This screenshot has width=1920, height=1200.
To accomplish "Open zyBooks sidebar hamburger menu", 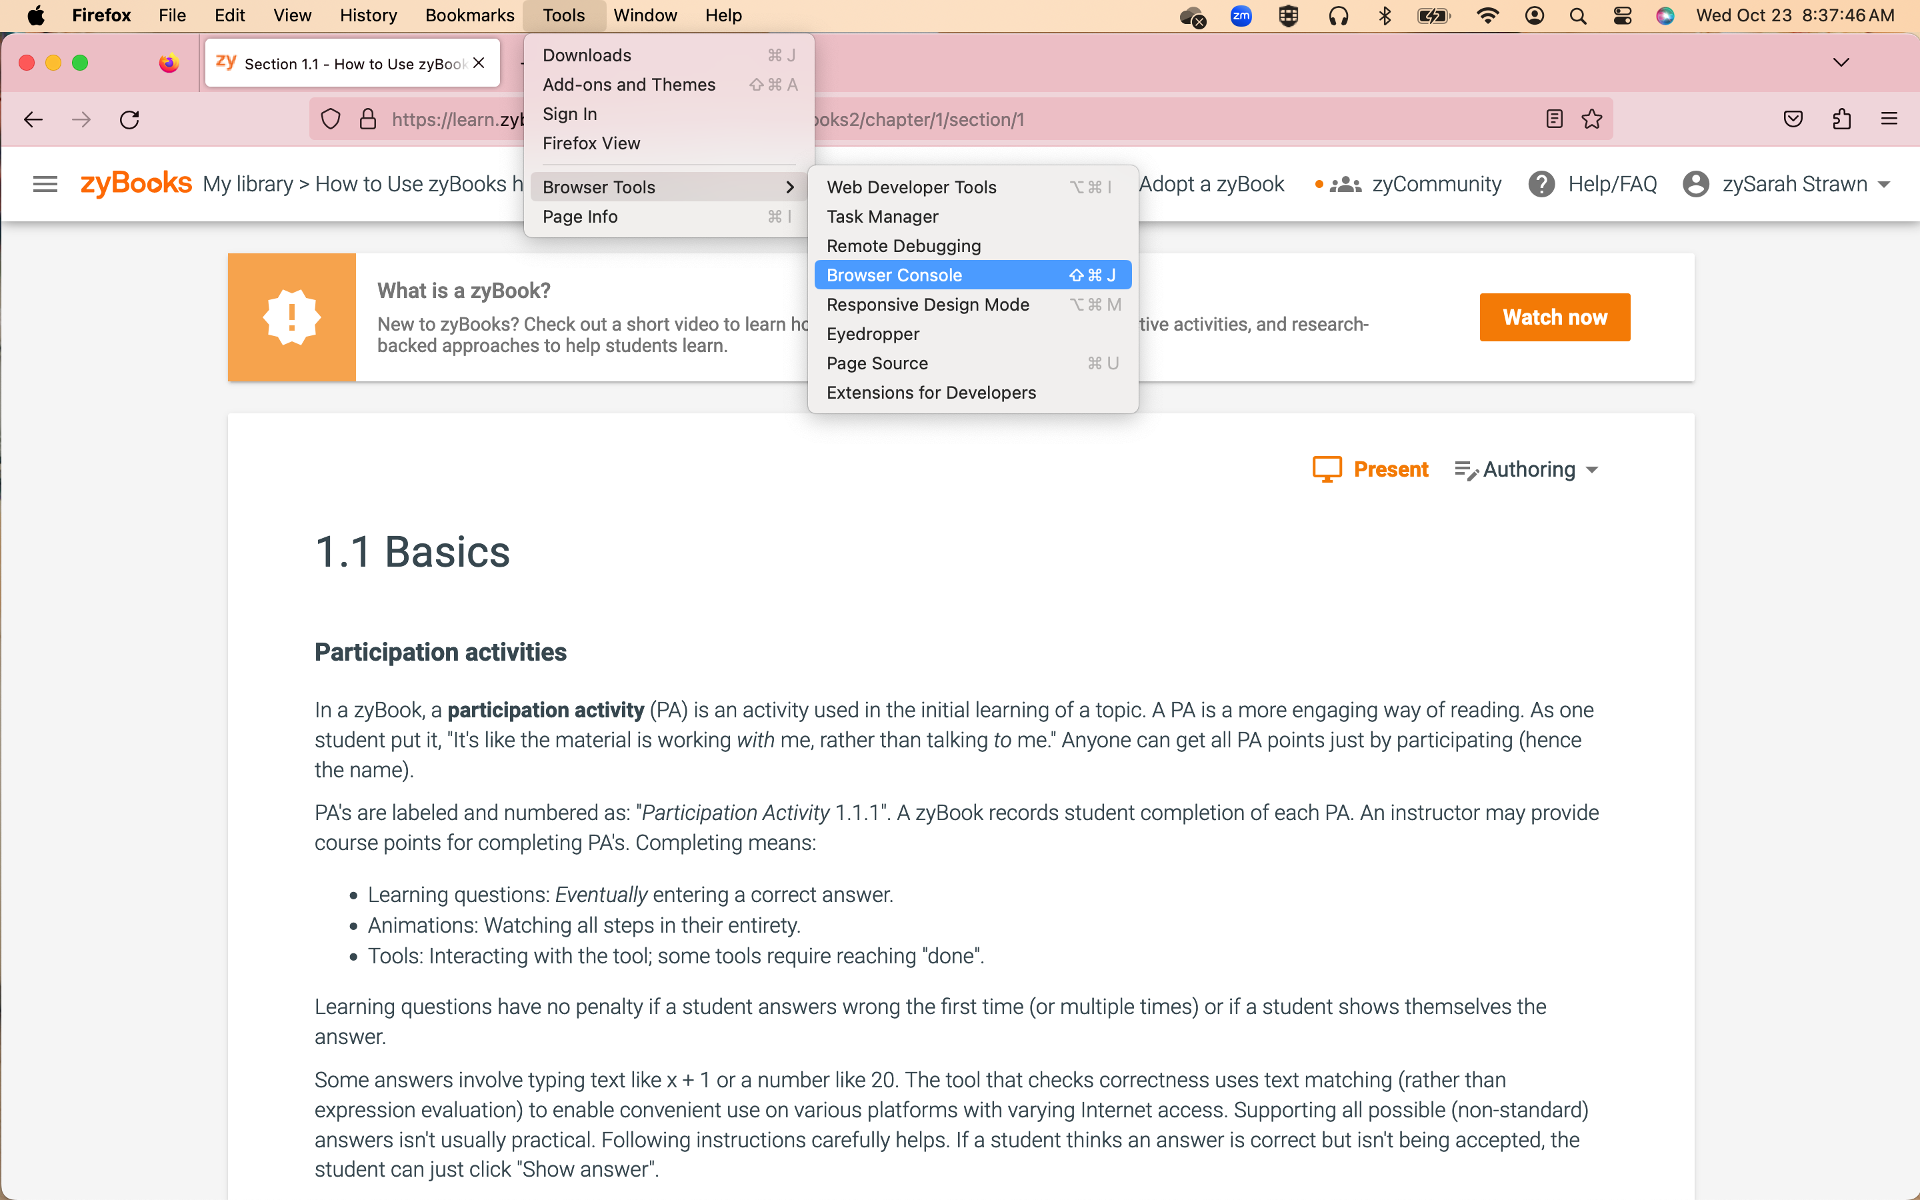I will point(45,184).
